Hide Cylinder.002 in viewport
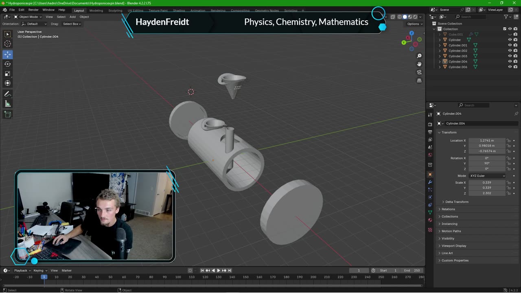 510,50
